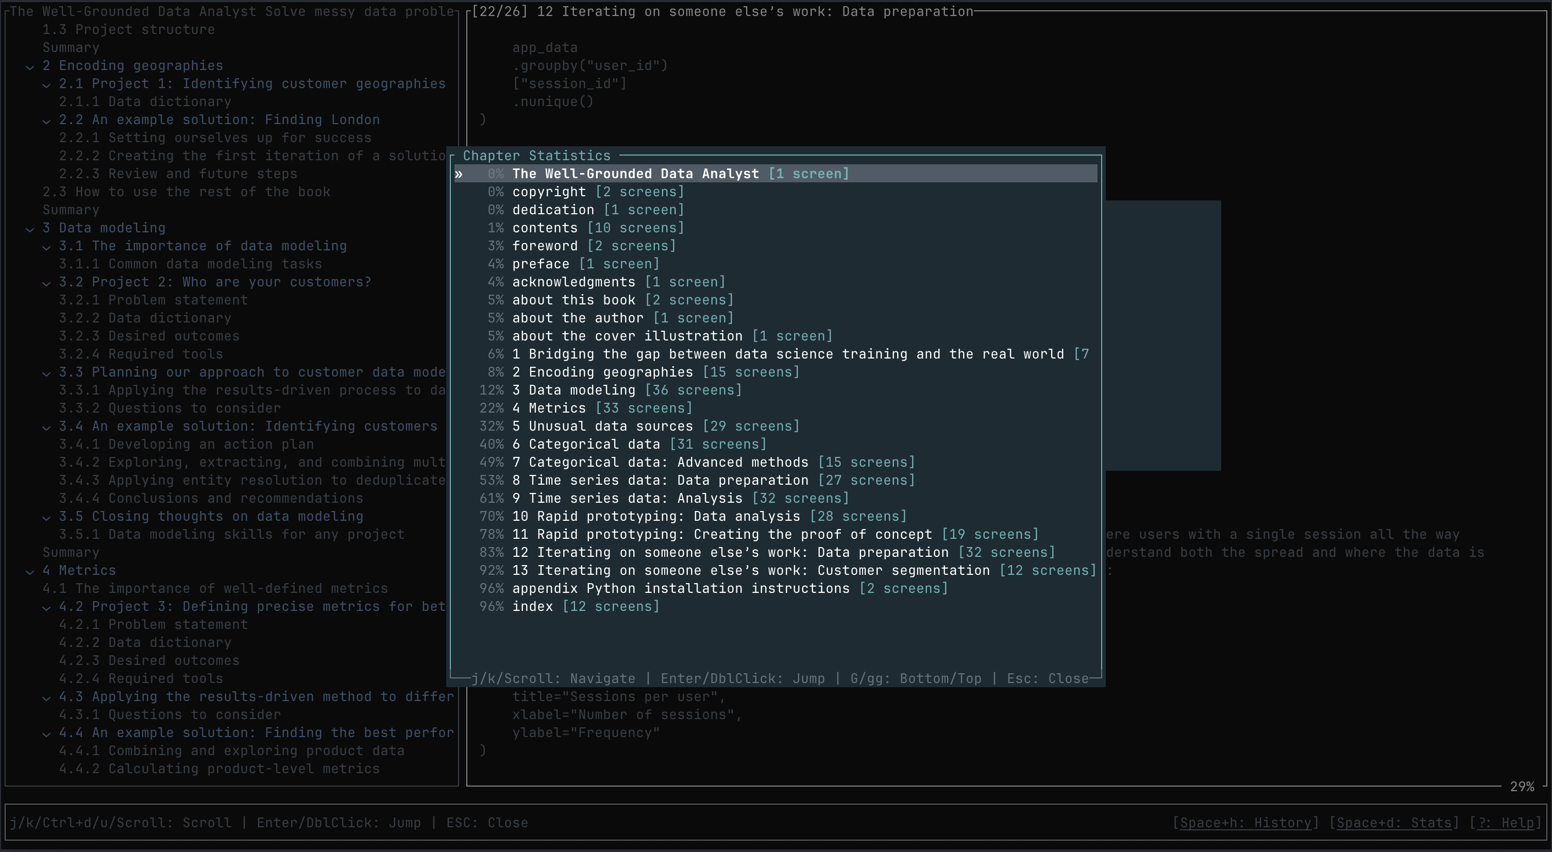Select 'foreword [2 screens]' in statistics list
This screenshot has width=1552, height=852.
[594, 246]
